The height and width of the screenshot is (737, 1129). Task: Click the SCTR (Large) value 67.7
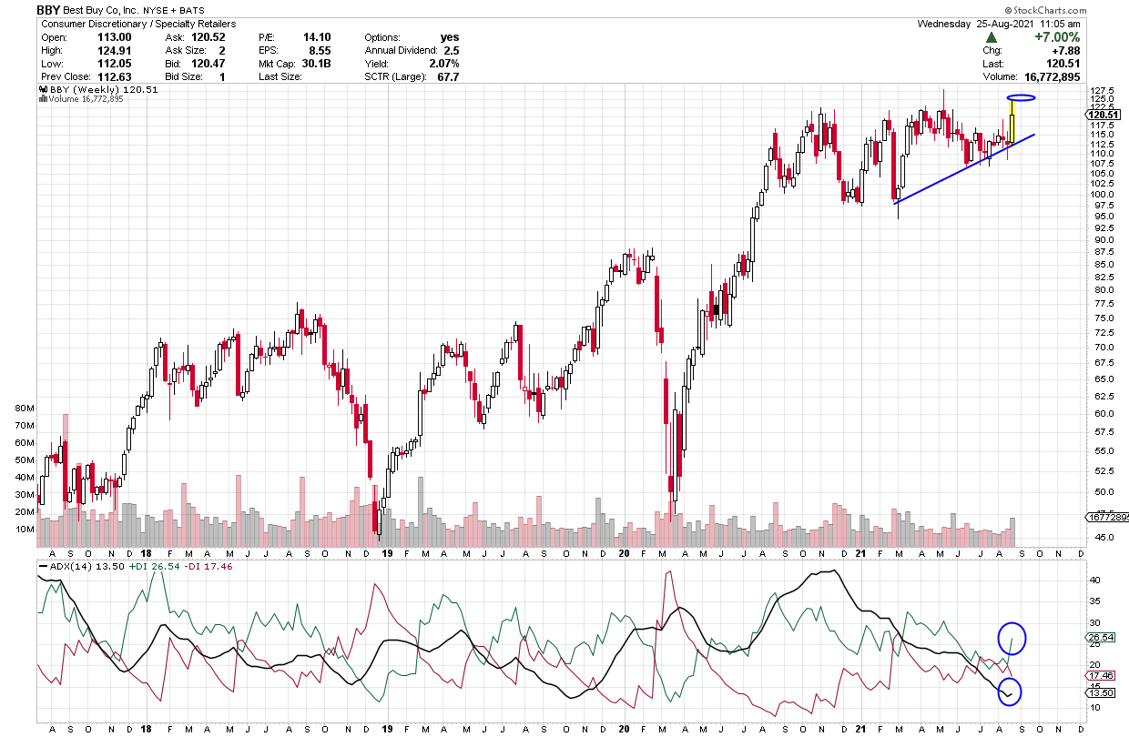[447, 78]
